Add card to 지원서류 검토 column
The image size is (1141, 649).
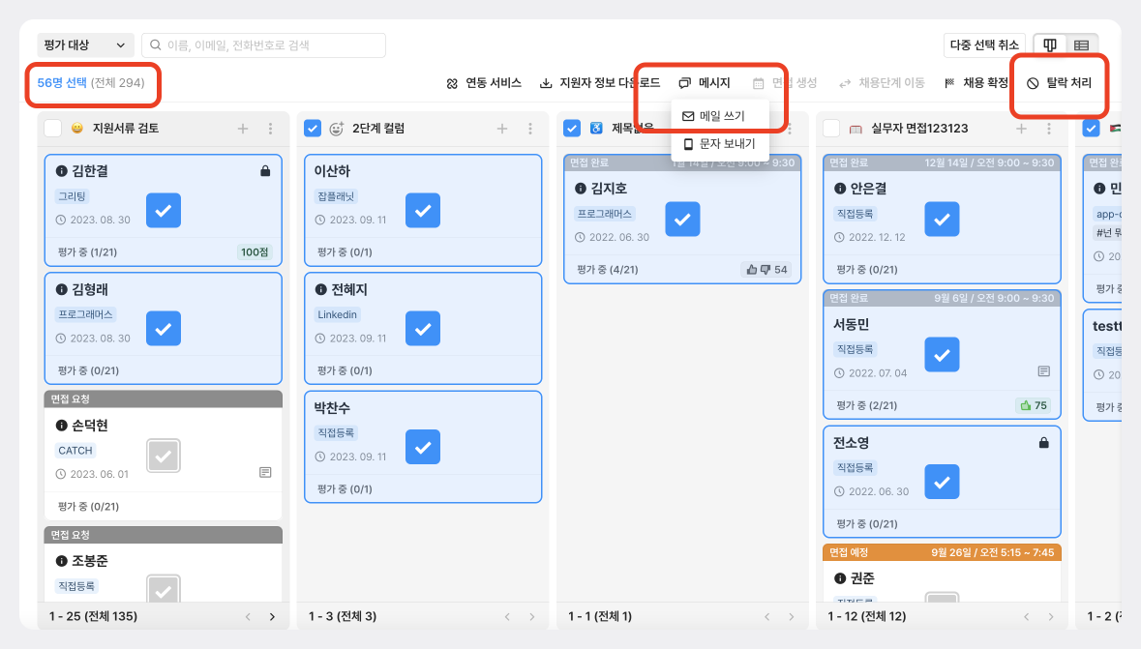(x=243, y=129)
